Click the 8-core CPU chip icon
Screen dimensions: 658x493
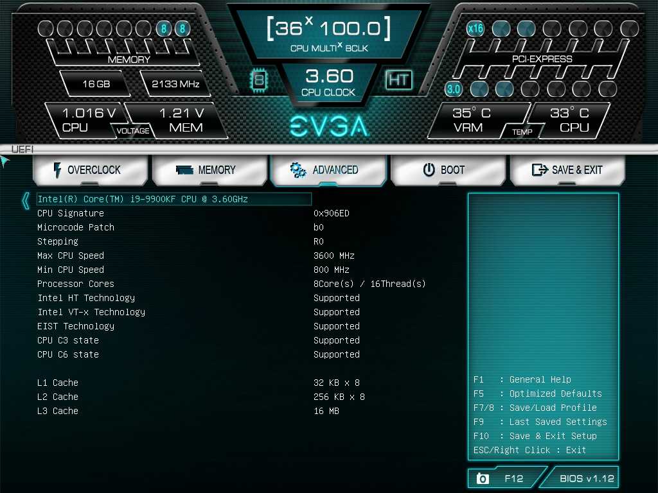click(x=259, y=80)
